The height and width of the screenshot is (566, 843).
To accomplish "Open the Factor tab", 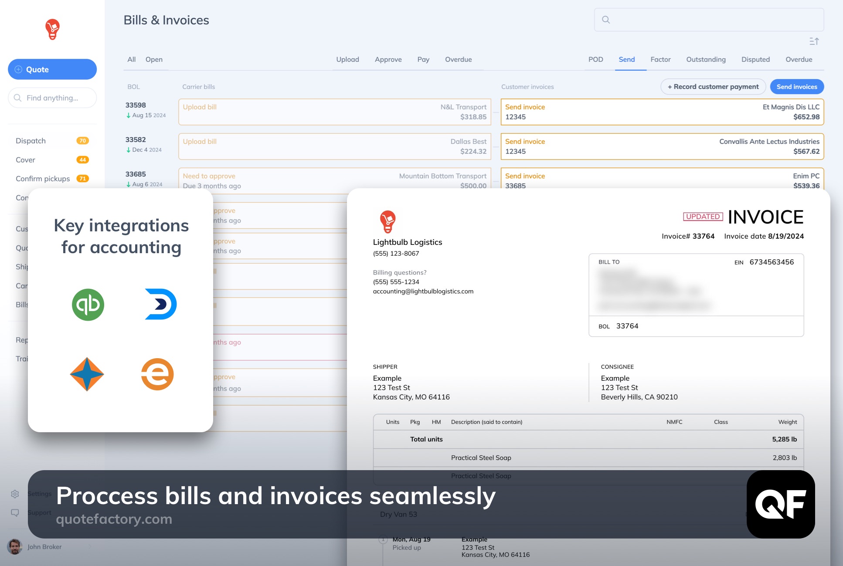I will (x=661, y=59).
